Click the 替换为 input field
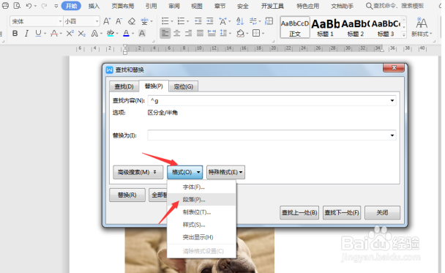 [x=272, y=135]
